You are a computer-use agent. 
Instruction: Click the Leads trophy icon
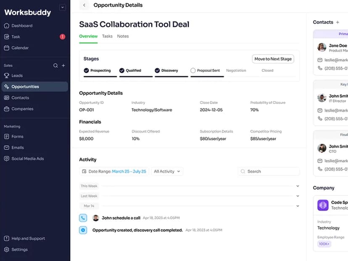pos(7,76)
